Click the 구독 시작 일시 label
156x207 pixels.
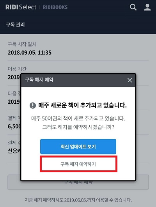coord(22,44)
